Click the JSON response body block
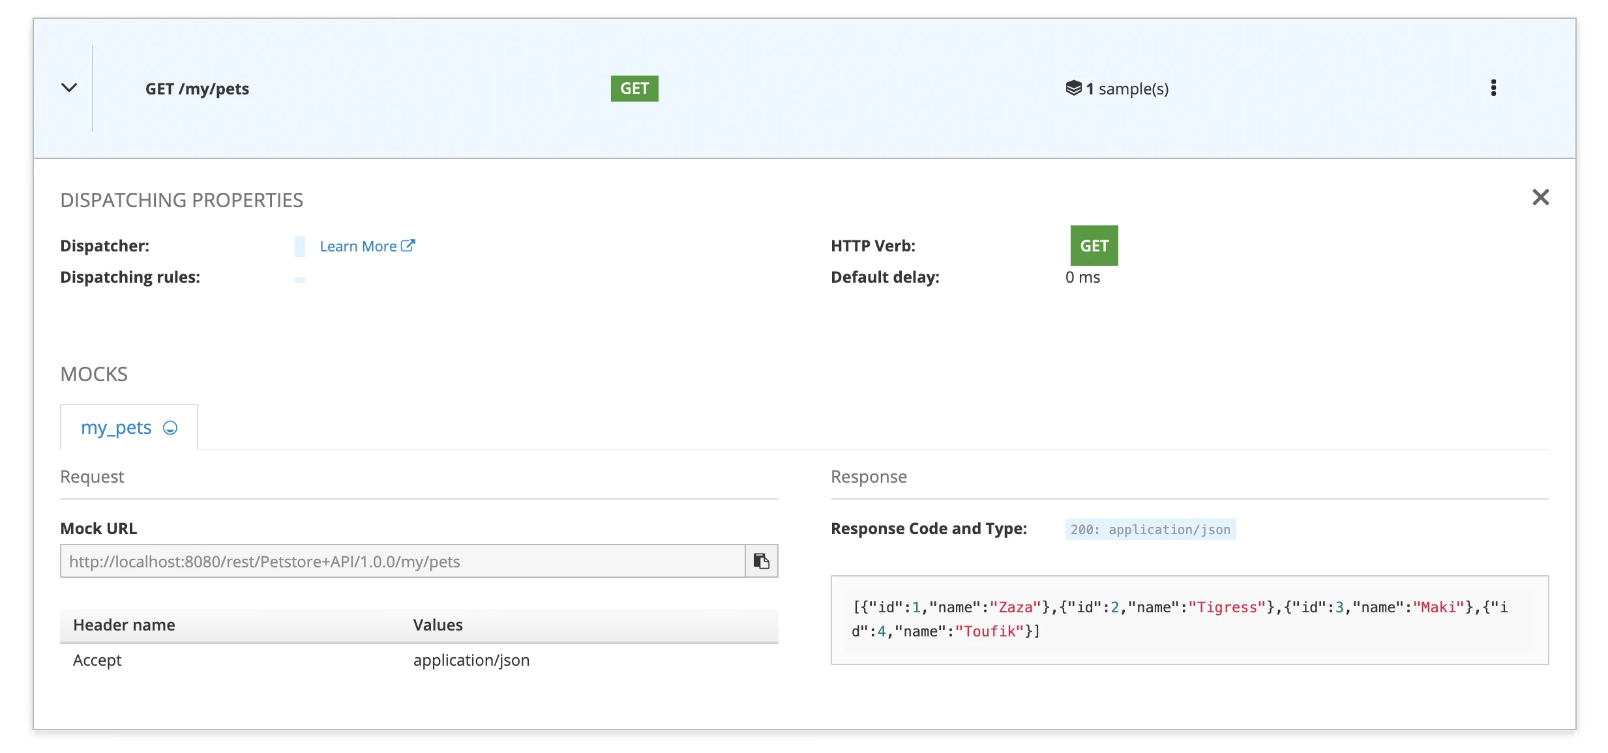This screenshot has height=753, width=1608. (x=1188, y=619)
